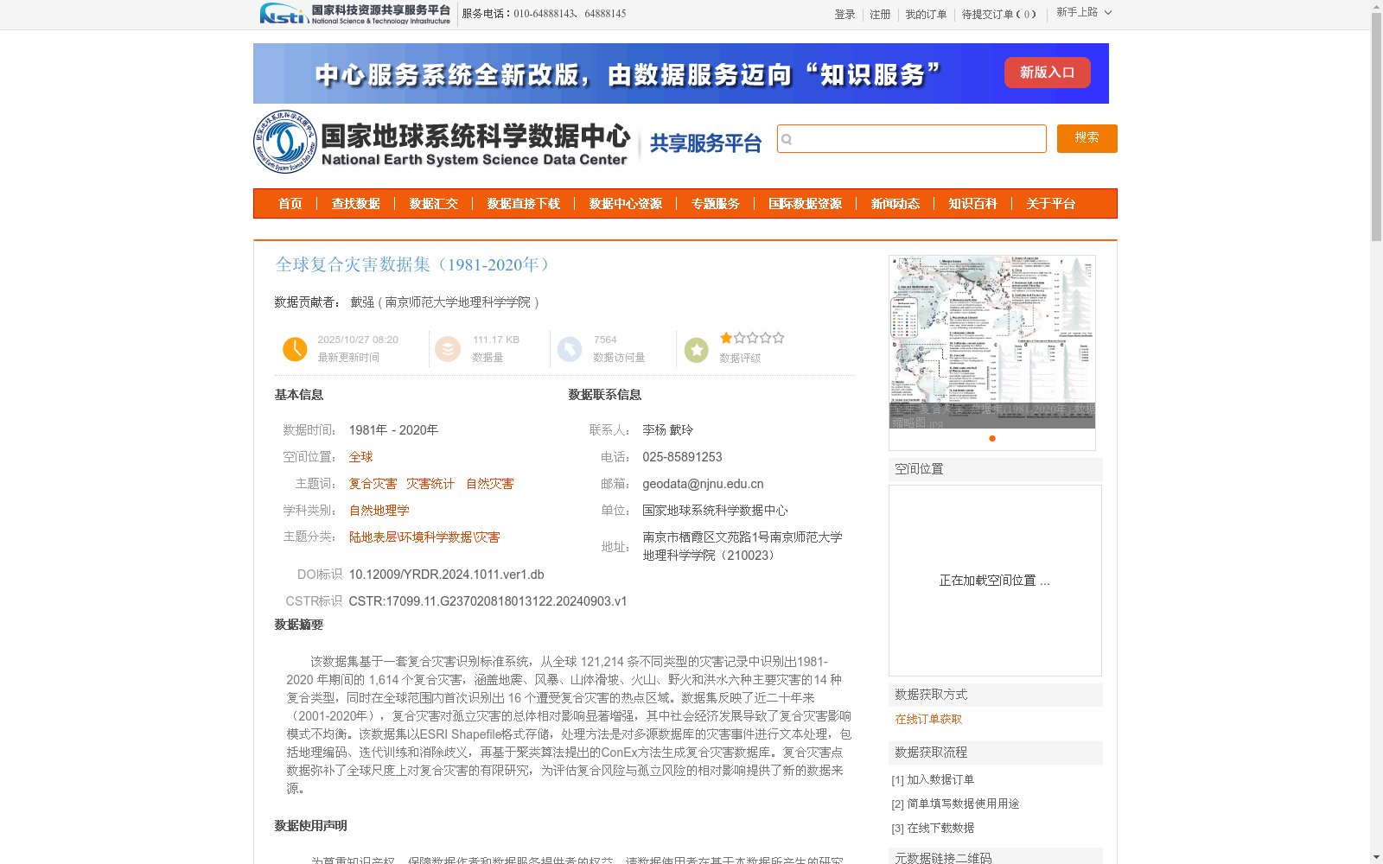1383x864 pixels.
Task: Click the 自然灾害 keyword link
Action: coord(490,484)
